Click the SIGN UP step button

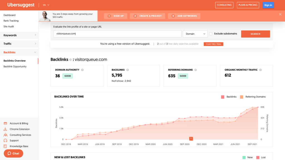pos(116,16)
